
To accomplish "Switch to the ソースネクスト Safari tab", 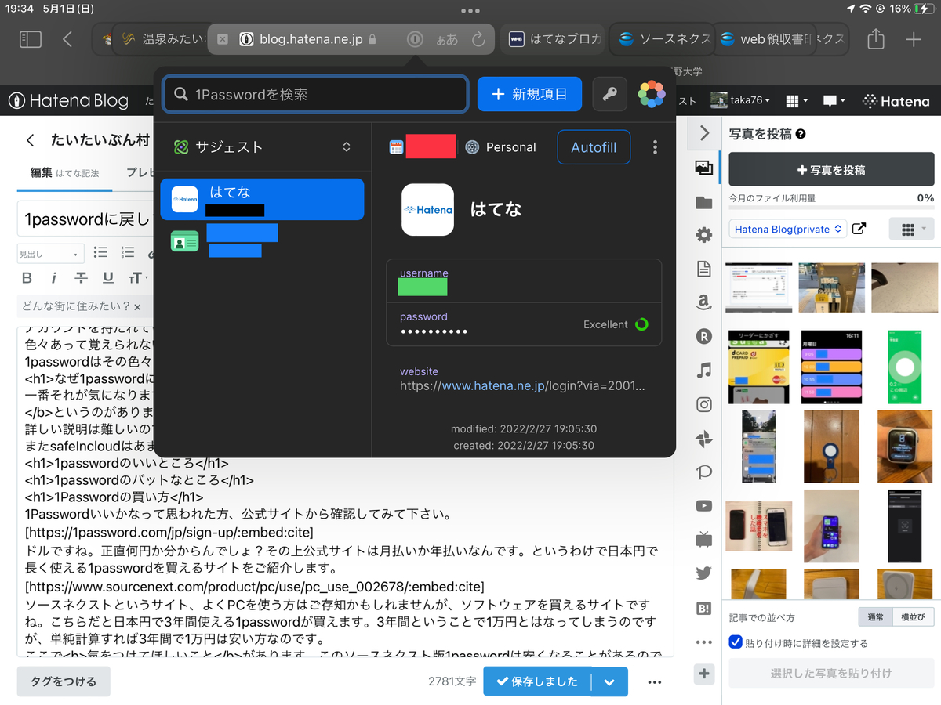I will pyautogui.click(x=663, y=39).
